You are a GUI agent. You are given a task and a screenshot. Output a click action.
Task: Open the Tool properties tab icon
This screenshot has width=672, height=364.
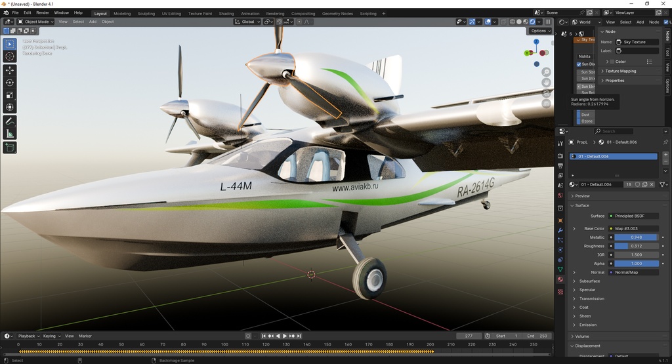point(560,144)
